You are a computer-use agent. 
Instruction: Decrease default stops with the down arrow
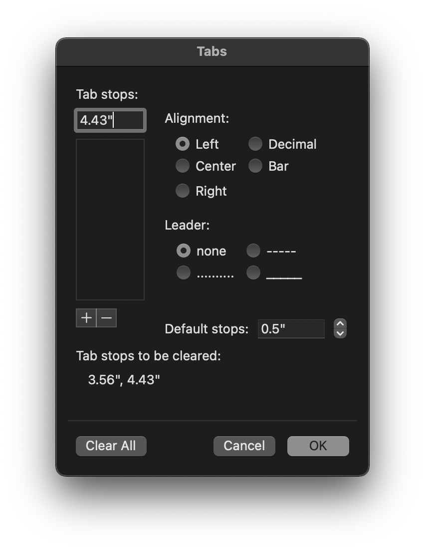coord(340,333)
